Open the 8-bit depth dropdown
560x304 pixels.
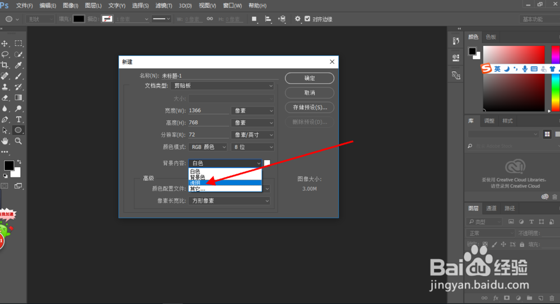tap(253, 147)
